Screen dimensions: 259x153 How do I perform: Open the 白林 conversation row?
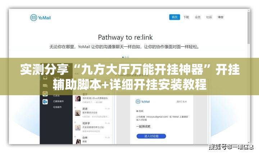tap(92, 140)
